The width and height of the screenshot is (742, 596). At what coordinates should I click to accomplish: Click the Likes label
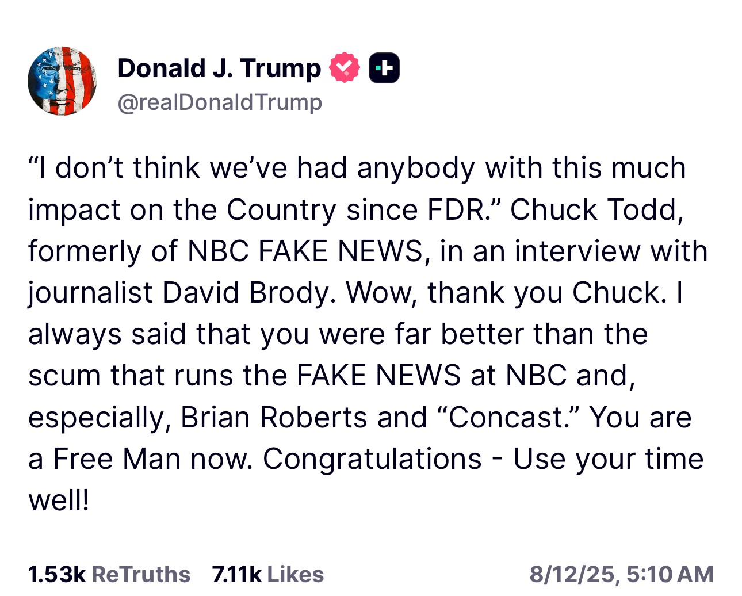pos(296,574)
